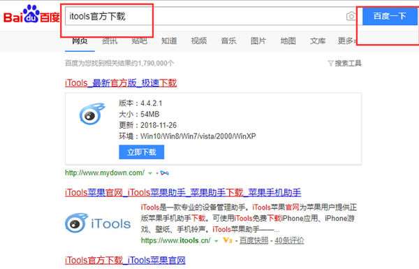This screenshot has width=419, height=269.
Task: Open the search tools filter icon 搜索工具
Action: pos(344,64)
